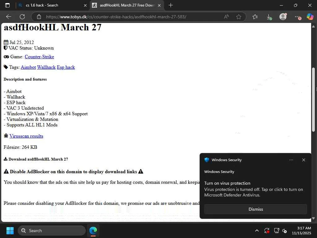Open the network tray icon
This screenshot has height=238, width=317.
[x=276, y=231]
